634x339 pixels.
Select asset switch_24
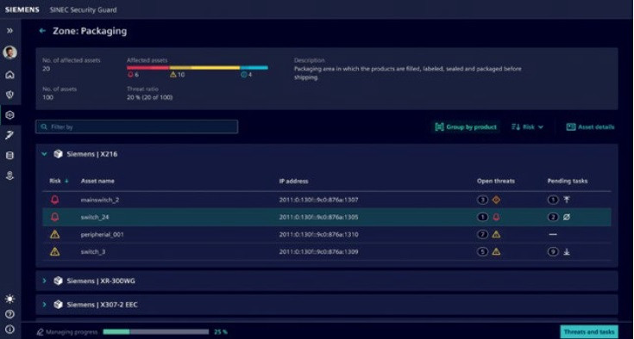pyautogui.click(x=95, y=218)
